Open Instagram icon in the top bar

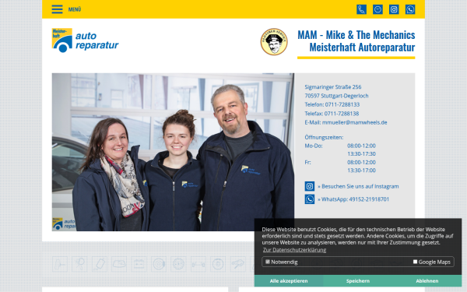(x=394, y=9)
